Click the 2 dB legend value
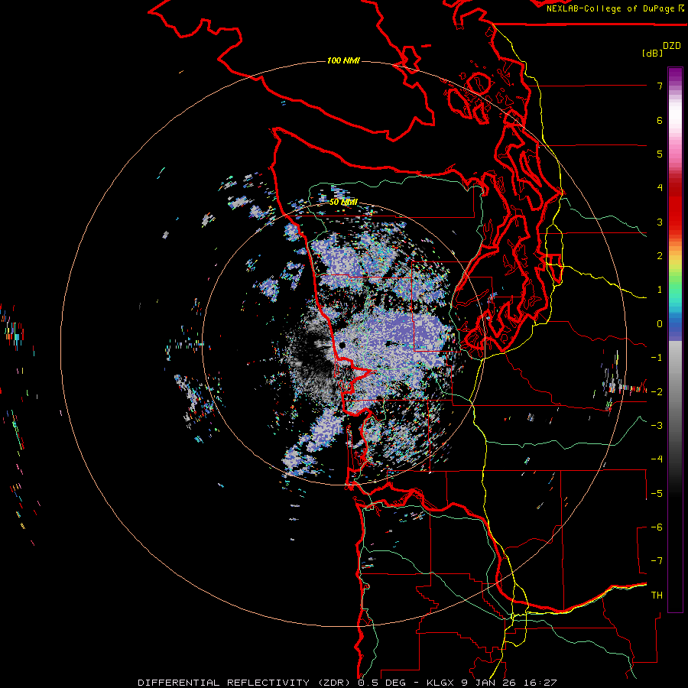This screenshot has width=688, height=688. point(660,256)
